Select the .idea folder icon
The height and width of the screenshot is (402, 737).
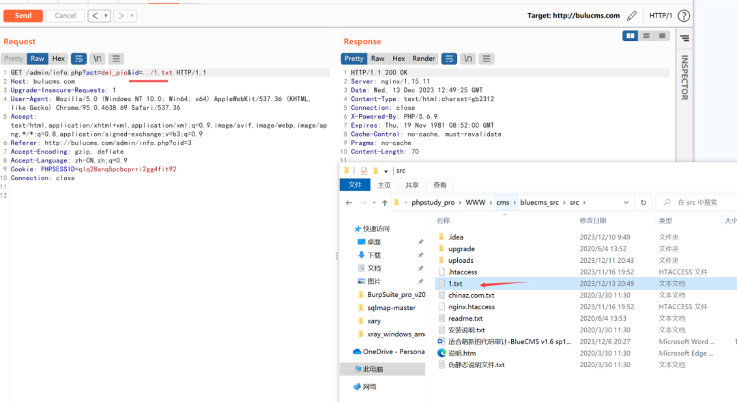point(441,237)
